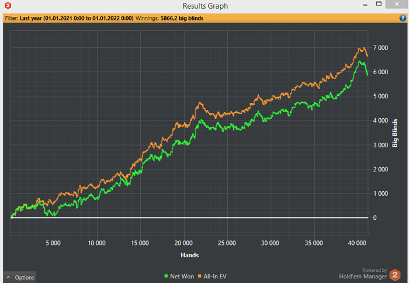The image size is (409, 283).
Task: Click the 1 000 y-axis label
Action: click(x=380, y=194)
